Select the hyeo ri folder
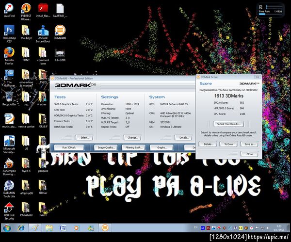This screenshot has height=242, width=291. (26, 165)
